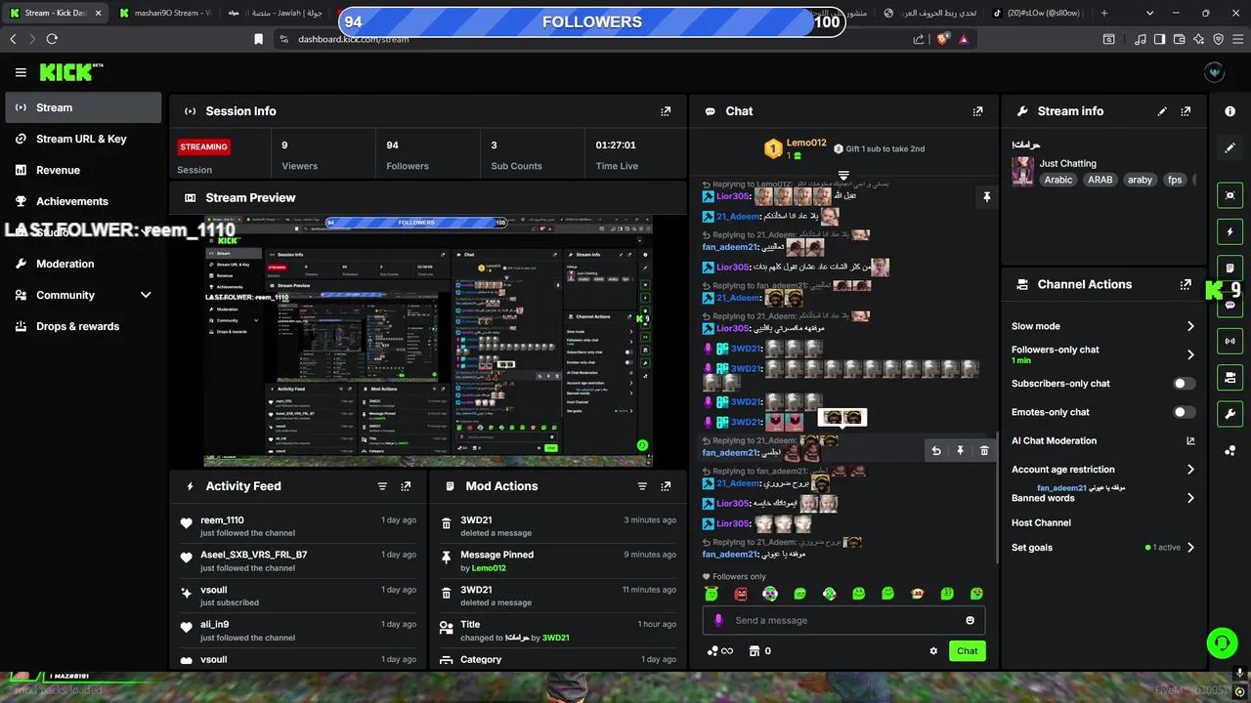The height and width of the screenshot is (703, 1251).
Task: Pop out the Stream info panel
Action: tap(1186, 111)
